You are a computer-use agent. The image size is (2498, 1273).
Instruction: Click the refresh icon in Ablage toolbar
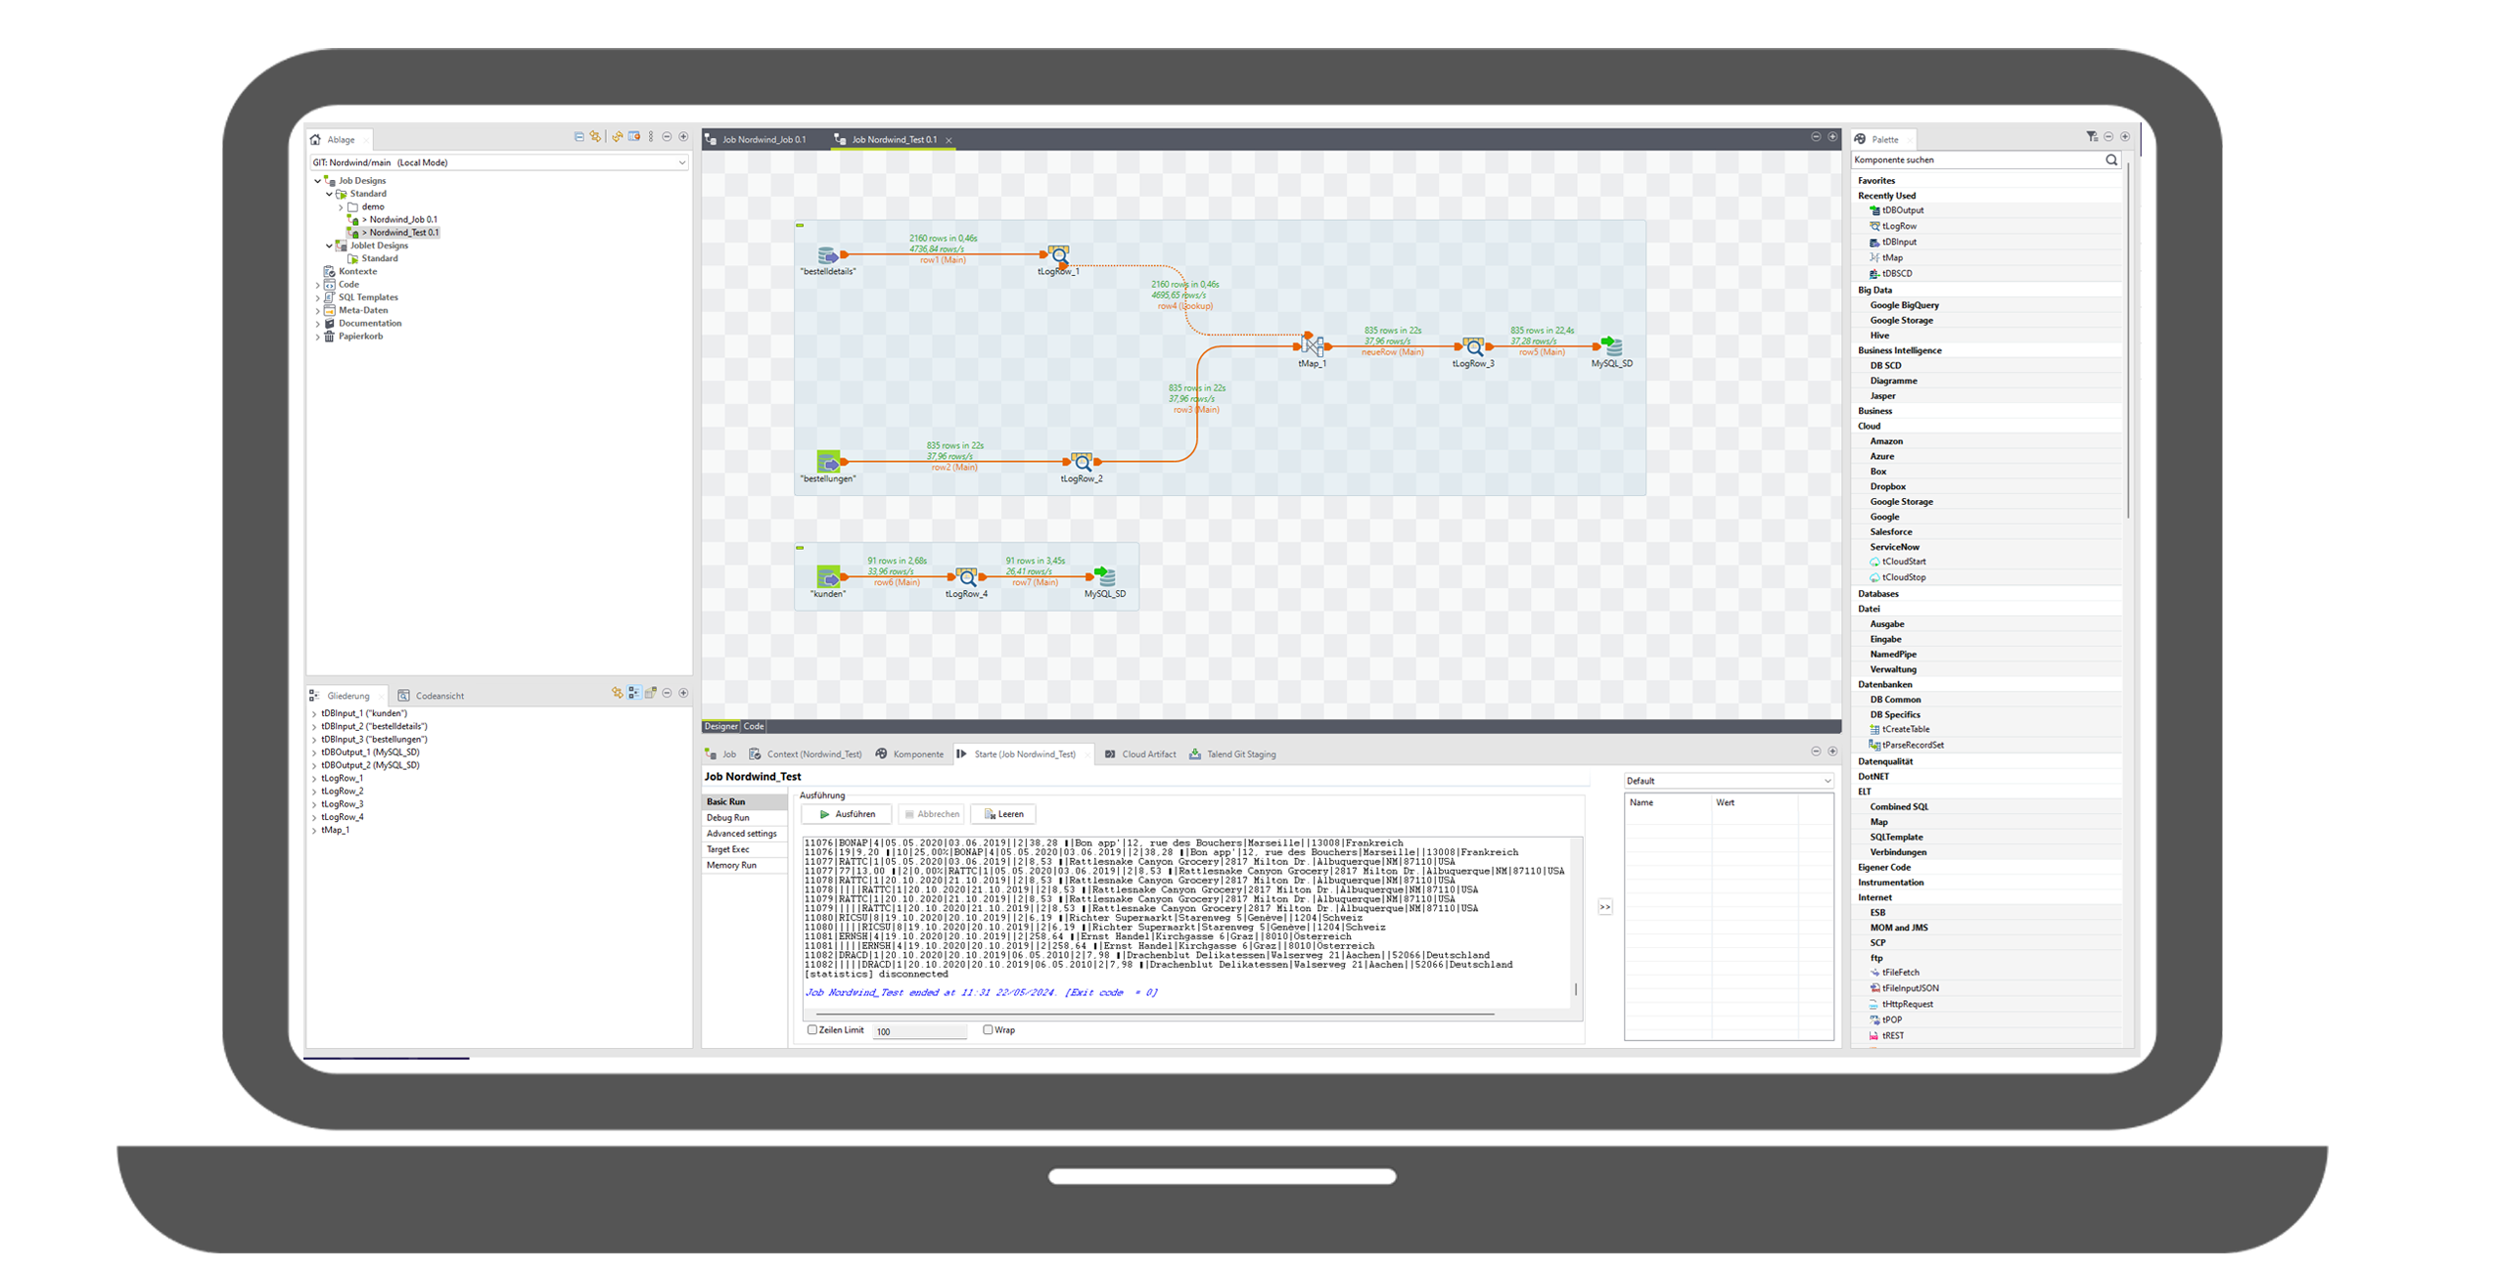pos(618,137)
